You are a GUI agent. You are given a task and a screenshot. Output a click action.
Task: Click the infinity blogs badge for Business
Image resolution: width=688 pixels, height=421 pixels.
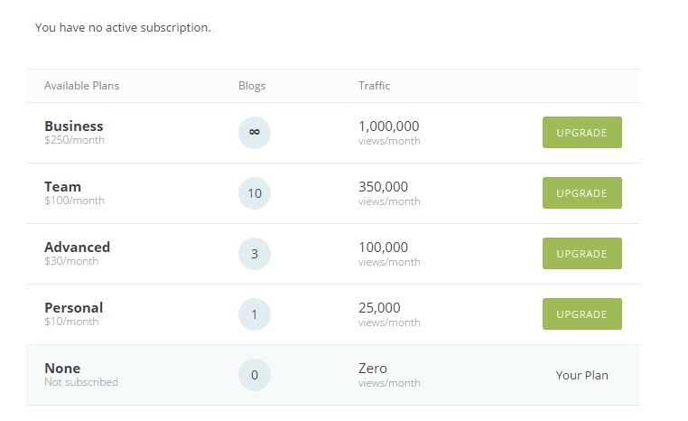click(x=255, y=133)
